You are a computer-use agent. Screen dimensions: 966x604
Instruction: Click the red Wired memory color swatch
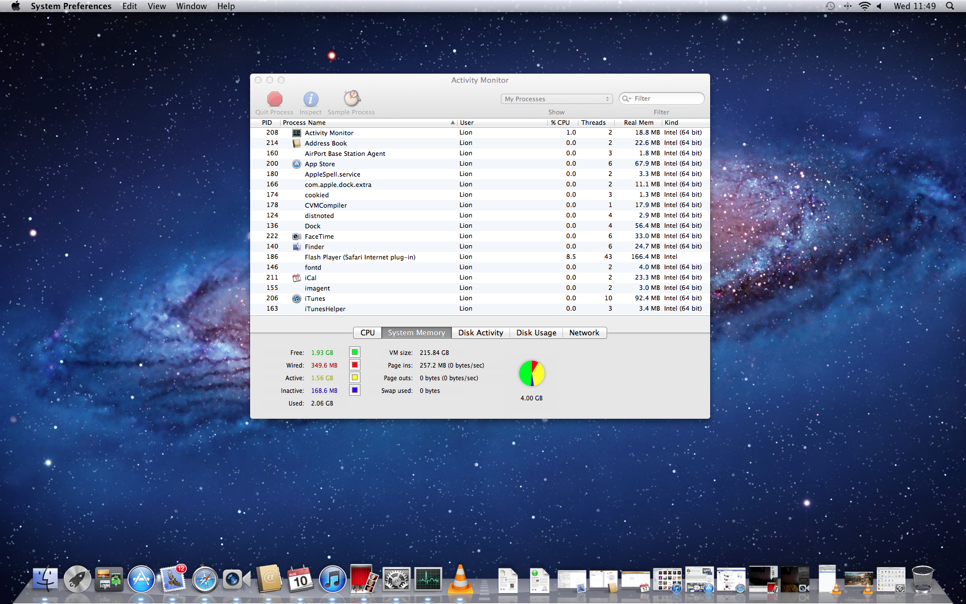point(355,365)
